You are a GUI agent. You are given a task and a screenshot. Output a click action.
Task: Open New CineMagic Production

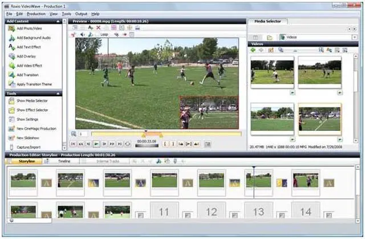point(11,129)
